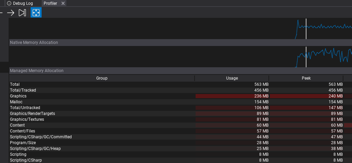Click the Debug Log info icon
The width and height of the screenshot is (352, 163).
click(x=9, y=3)
